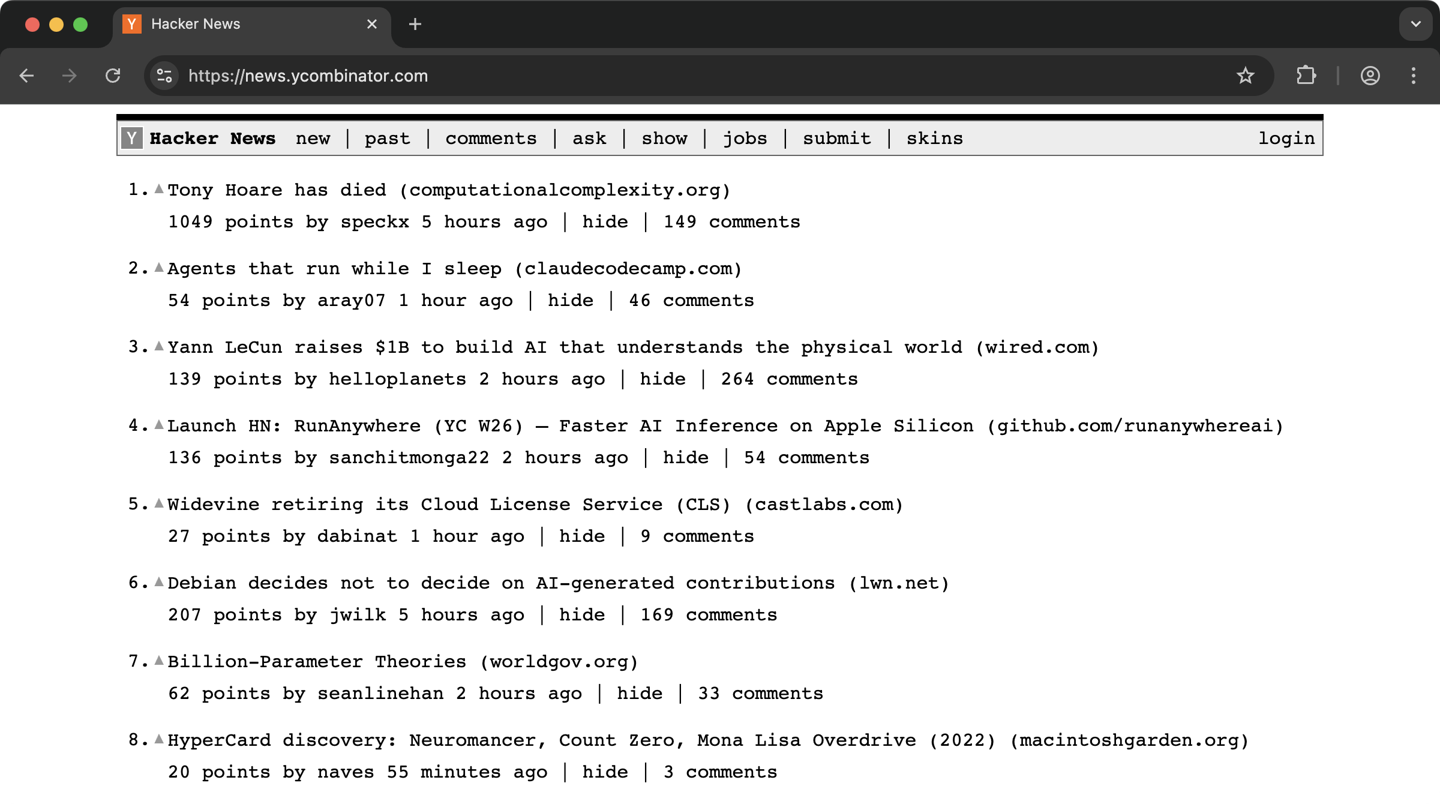Expand the tab search chevron dropdown

pyautogui.click(x=1415, y=24)
